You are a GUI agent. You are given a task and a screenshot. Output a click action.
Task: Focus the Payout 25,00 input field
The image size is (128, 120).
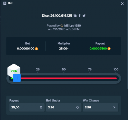[27, 107]
